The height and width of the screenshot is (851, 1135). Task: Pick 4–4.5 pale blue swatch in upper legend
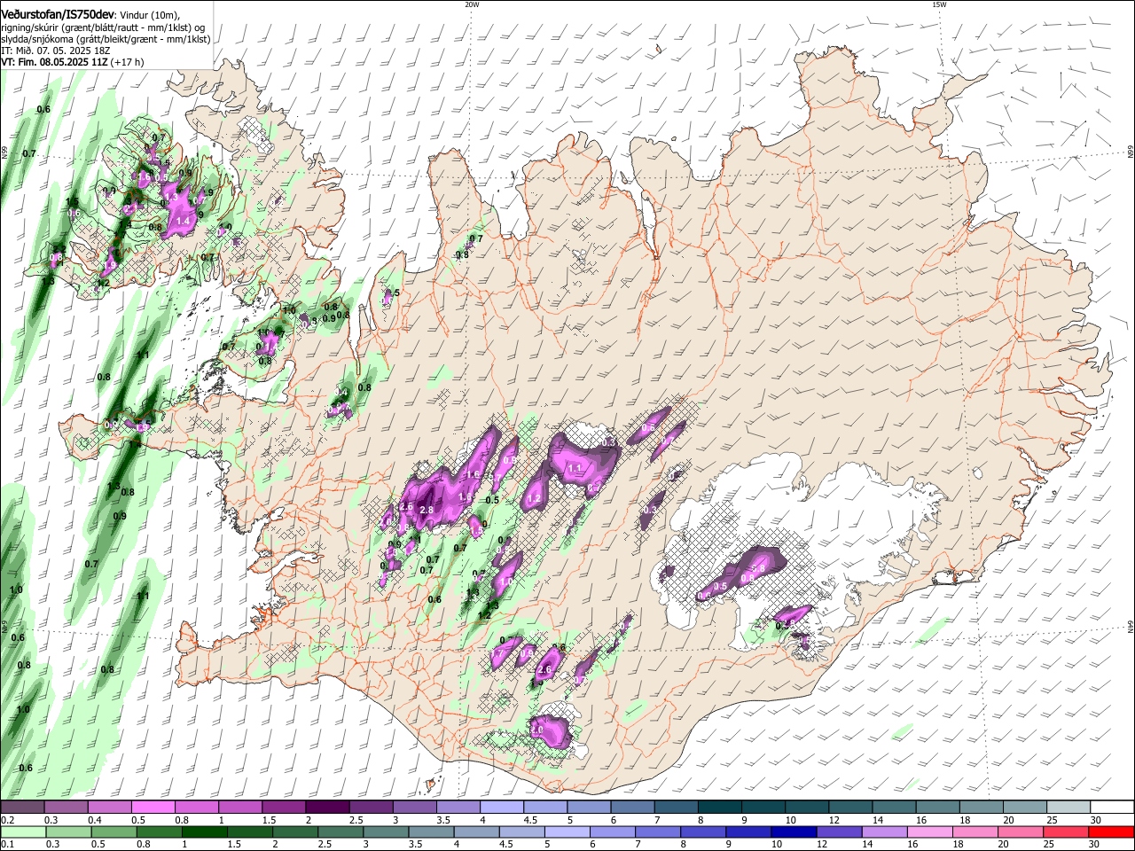pos(501,808)
